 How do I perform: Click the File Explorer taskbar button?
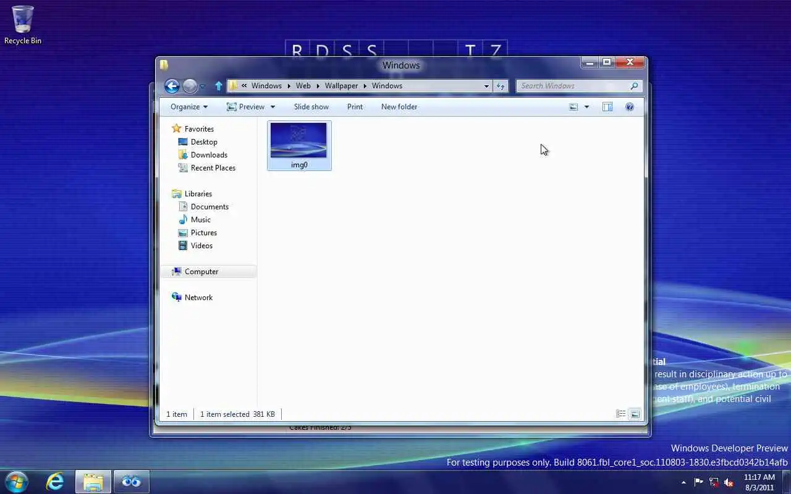click(93, 482)
